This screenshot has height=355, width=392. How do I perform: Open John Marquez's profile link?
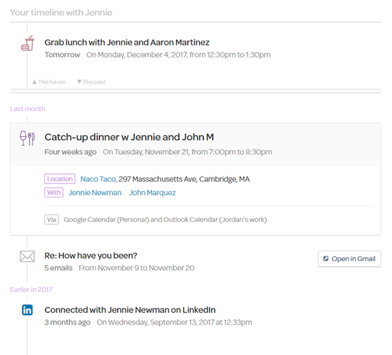tap(152, 193)
